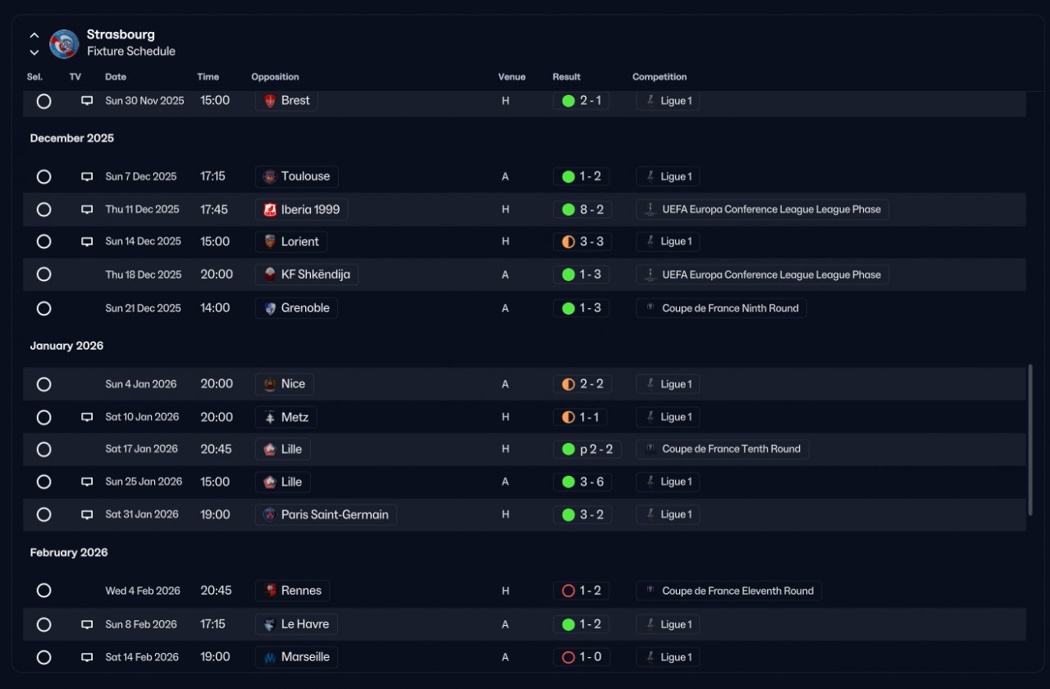
Task: Click the half-orange draw indicator for Lorient 3 - 3
Action: [568, 242]
